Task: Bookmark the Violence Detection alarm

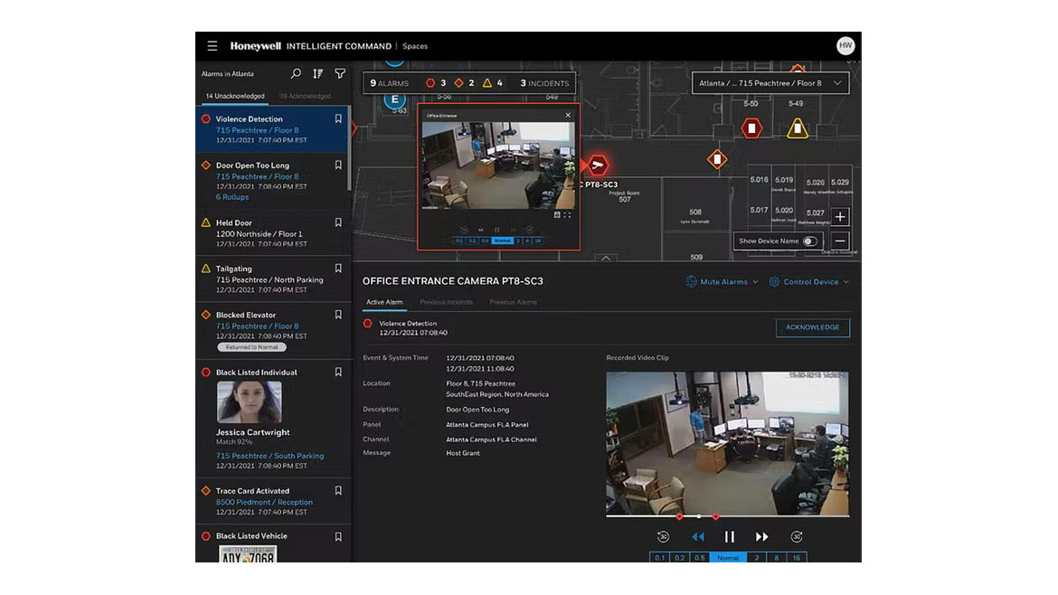Action: coord(338,118)
